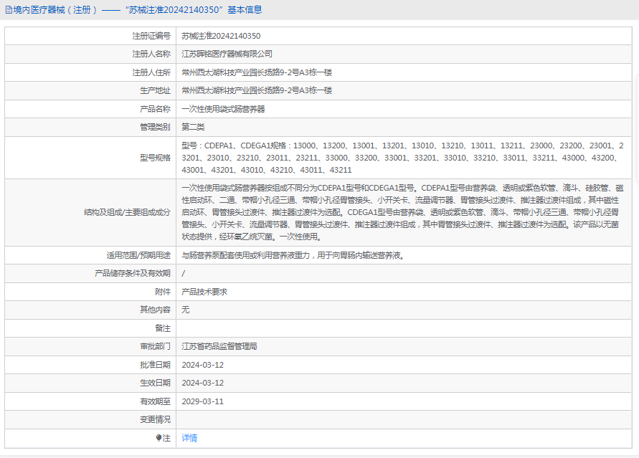
Task: Click the 有效期至 row label
Action: tap(155, 401)
